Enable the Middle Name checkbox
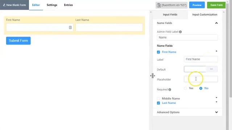This screenshot has width=232, height=130. pos(158,99)
